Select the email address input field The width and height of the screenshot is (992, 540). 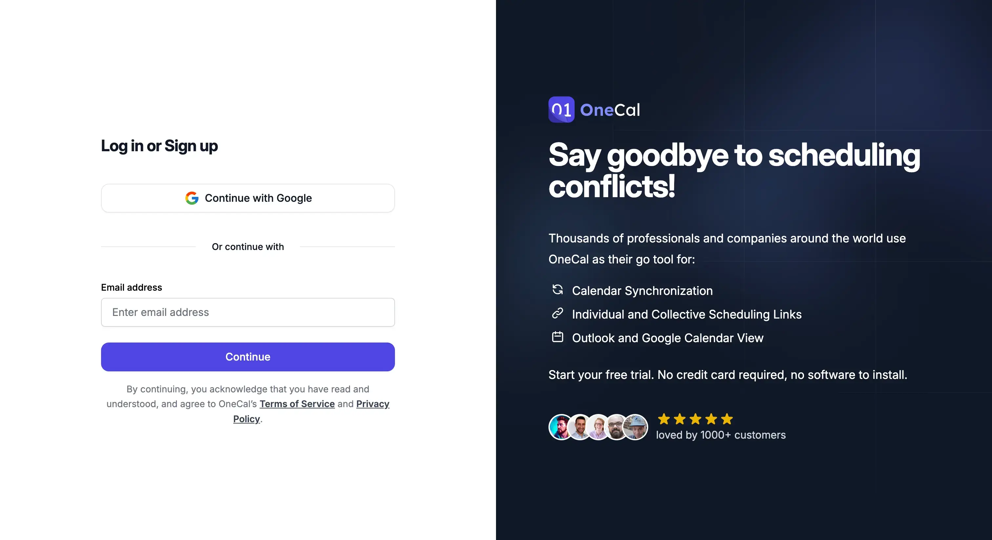pyautogui.click(x=248, y=312)
